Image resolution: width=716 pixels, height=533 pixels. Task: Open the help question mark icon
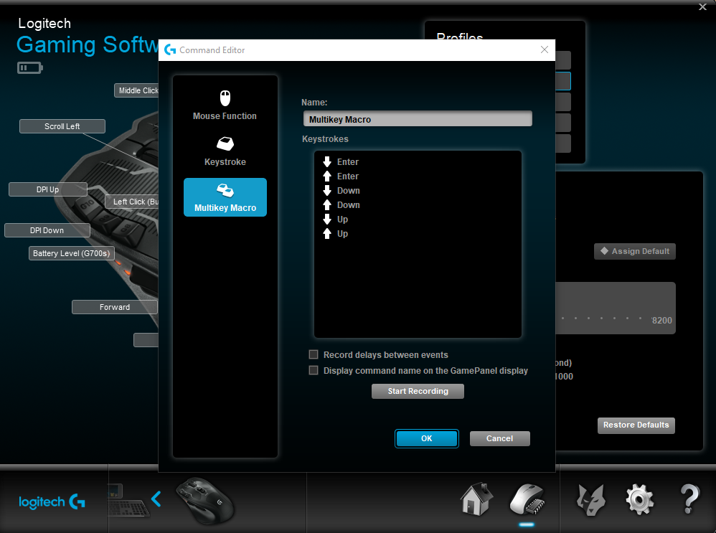(x=689, y=499)
